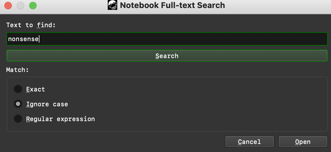Click the "Regular expression" label text

tap(60, 119)
